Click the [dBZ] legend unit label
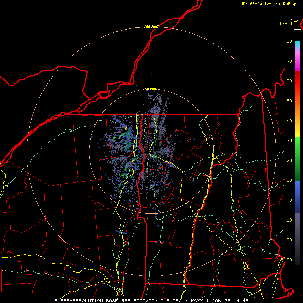The image size is (303, 303). click(x=286, y=24)
